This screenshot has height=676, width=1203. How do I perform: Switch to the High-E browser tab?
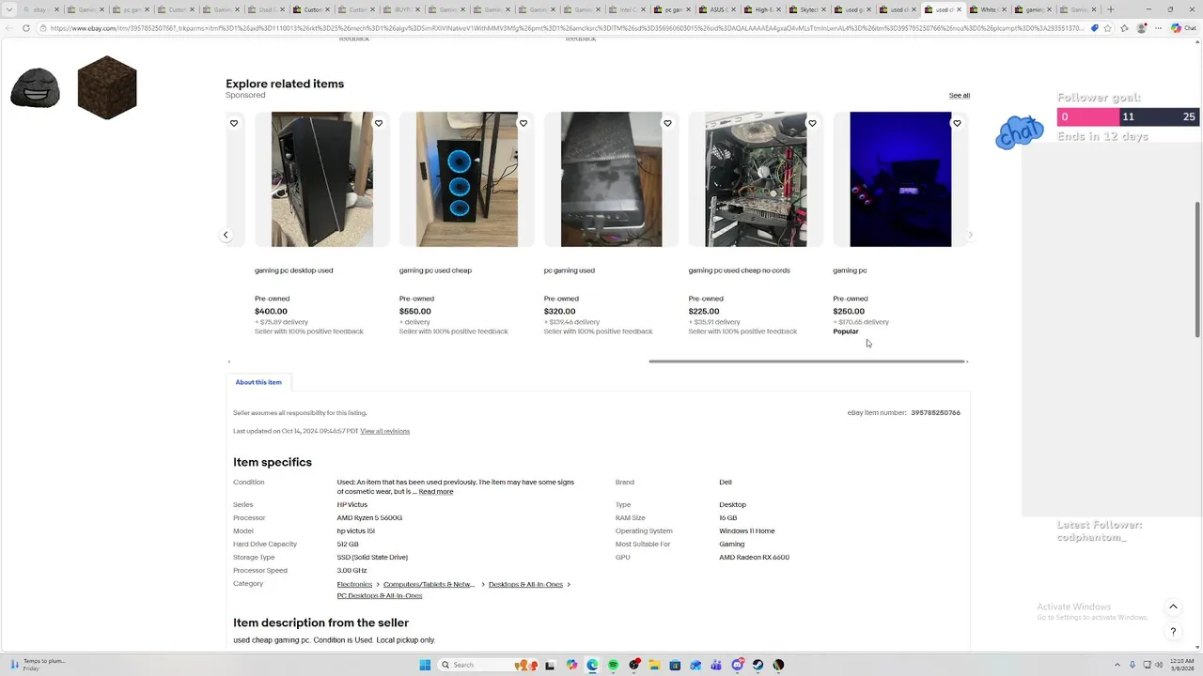click(x=762, y=9)
